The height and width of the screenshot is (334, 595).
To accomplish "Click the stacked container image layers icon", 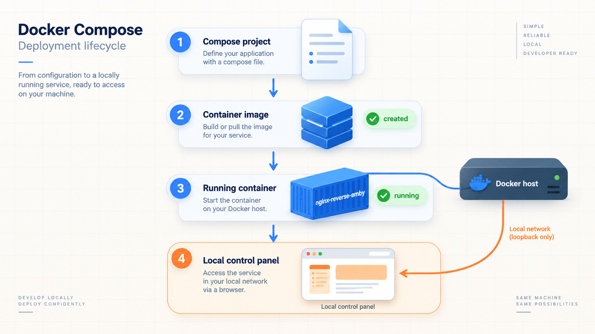I will 327,122.
